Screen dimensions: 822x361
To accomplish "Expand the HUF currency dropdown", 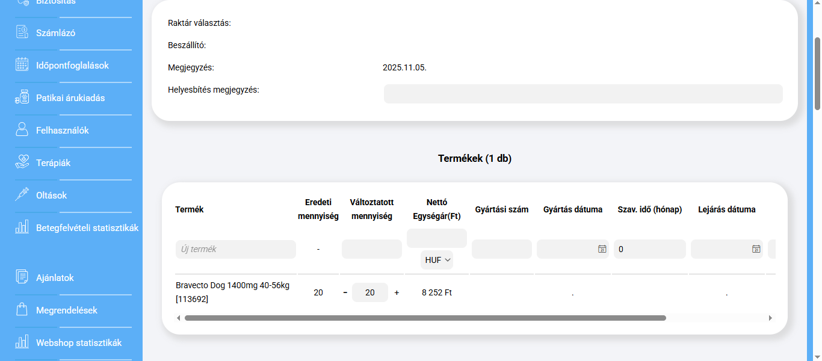I will (437, 260).
